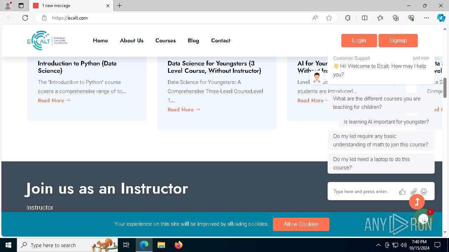Image resolution: width=449 pixels, height=252 pixels.
Task: Open Firefox from the taskbar
Action: [x=179, y=245]
